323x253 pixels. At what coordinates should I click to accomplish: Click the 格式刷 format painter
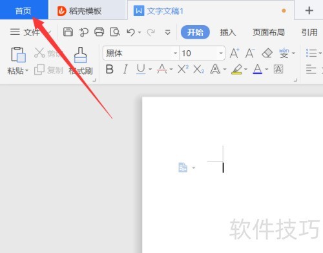81,61
